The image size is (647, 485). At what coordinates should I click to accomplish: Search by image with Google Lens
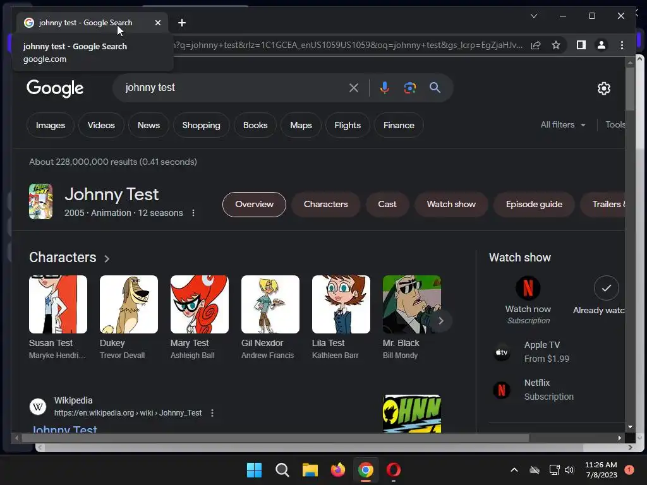click(409, 87)
